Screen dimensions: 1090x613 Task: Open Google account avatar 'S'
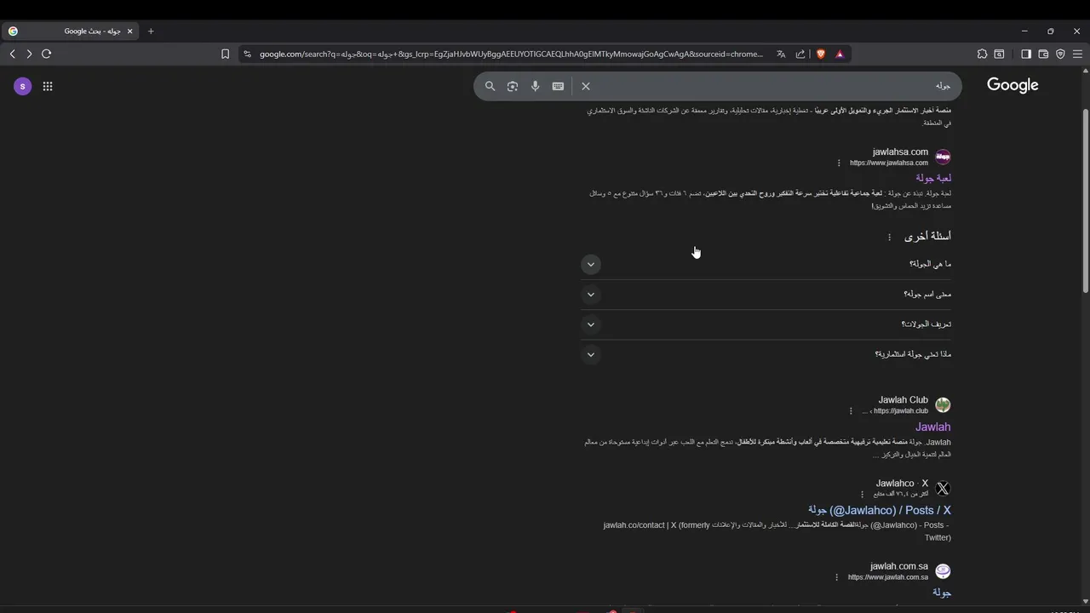pos(23,86)
